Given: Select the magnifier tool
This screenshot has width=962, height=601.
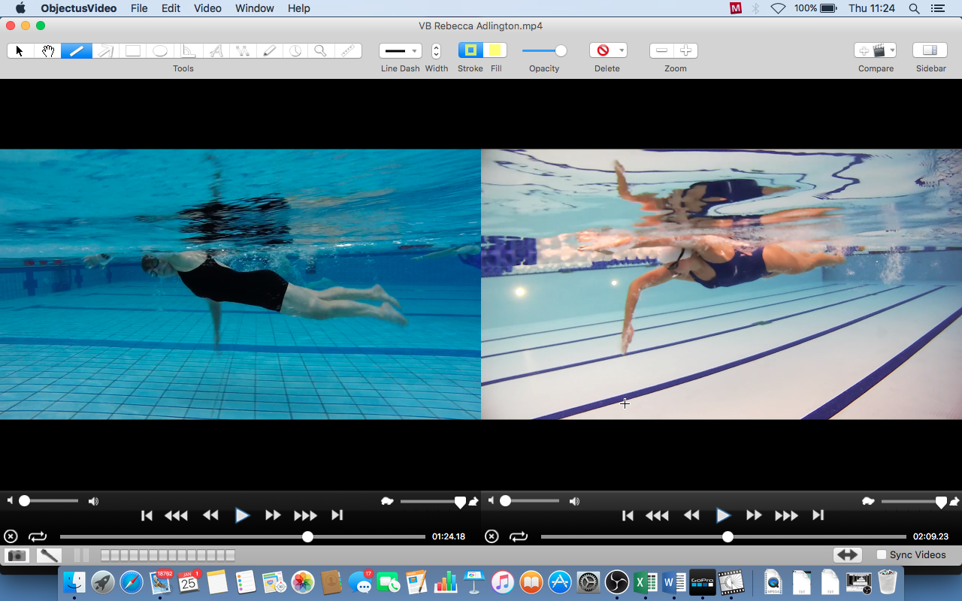Looking at the screenshot, I should point(321,51).
